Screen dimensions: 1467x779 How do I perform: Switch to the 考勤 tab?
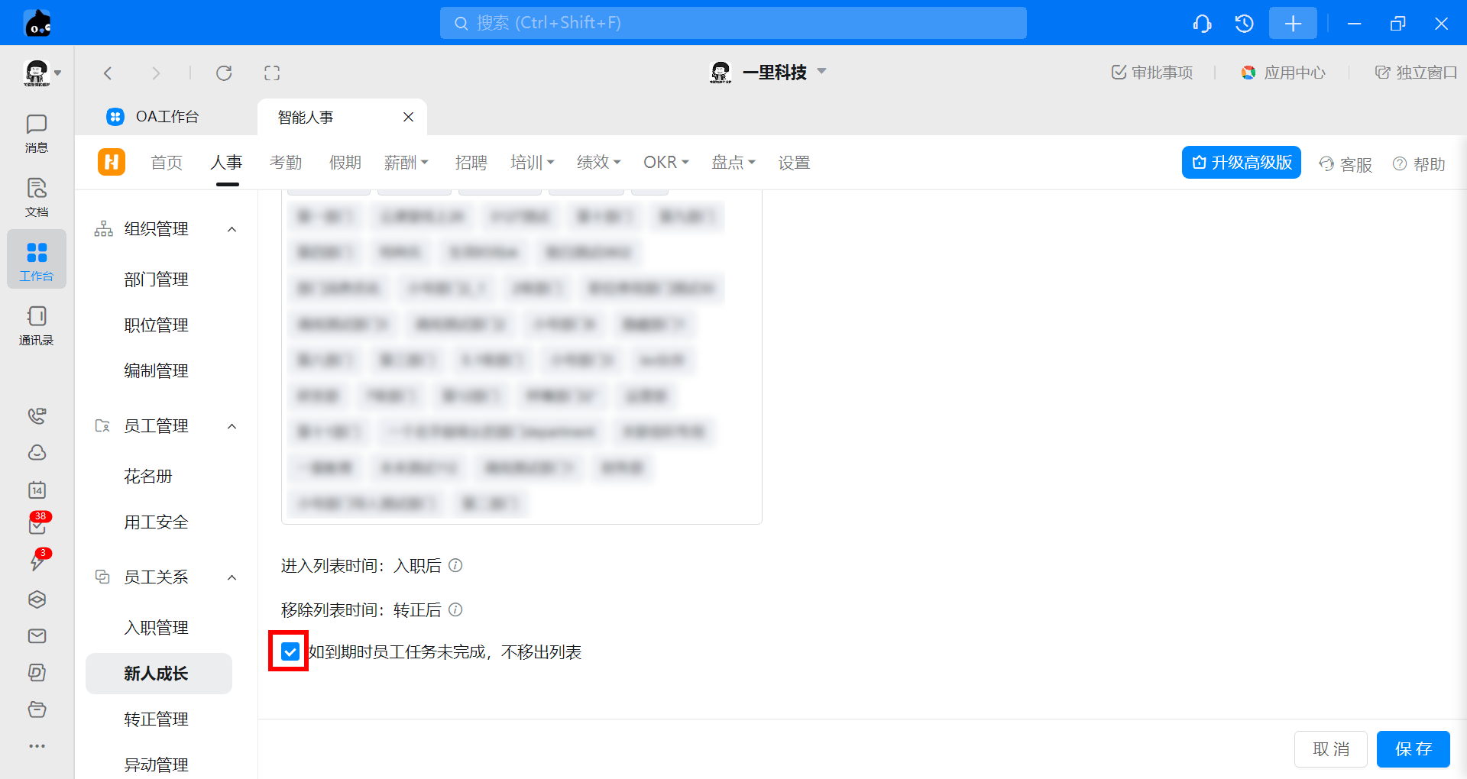286,163
